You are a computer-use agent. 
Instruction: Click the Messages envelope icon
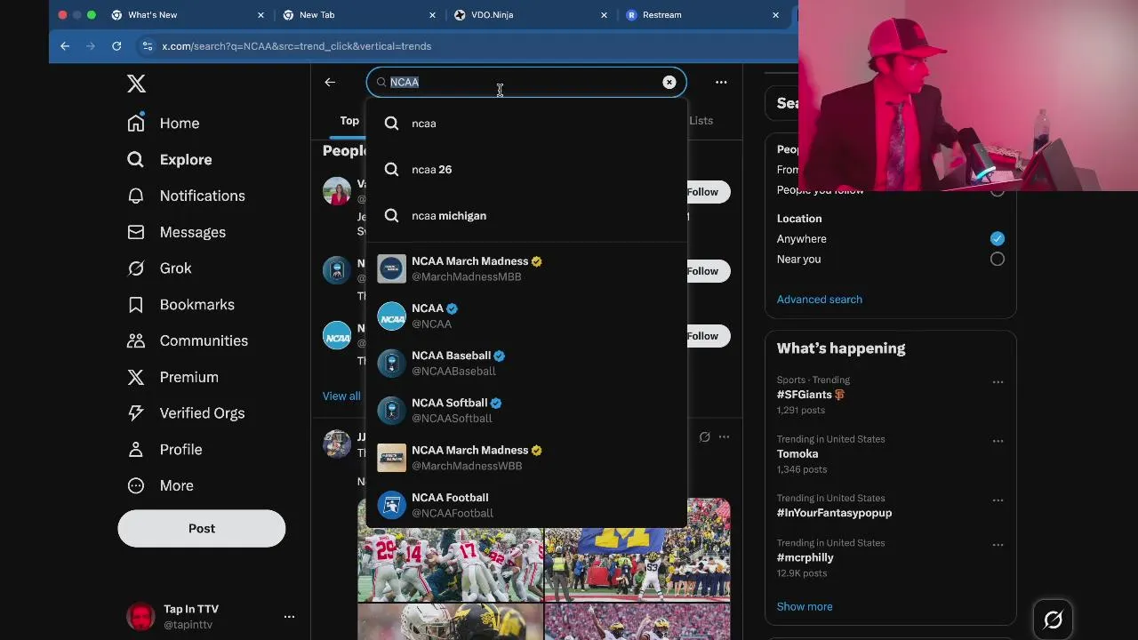point(136,232)
